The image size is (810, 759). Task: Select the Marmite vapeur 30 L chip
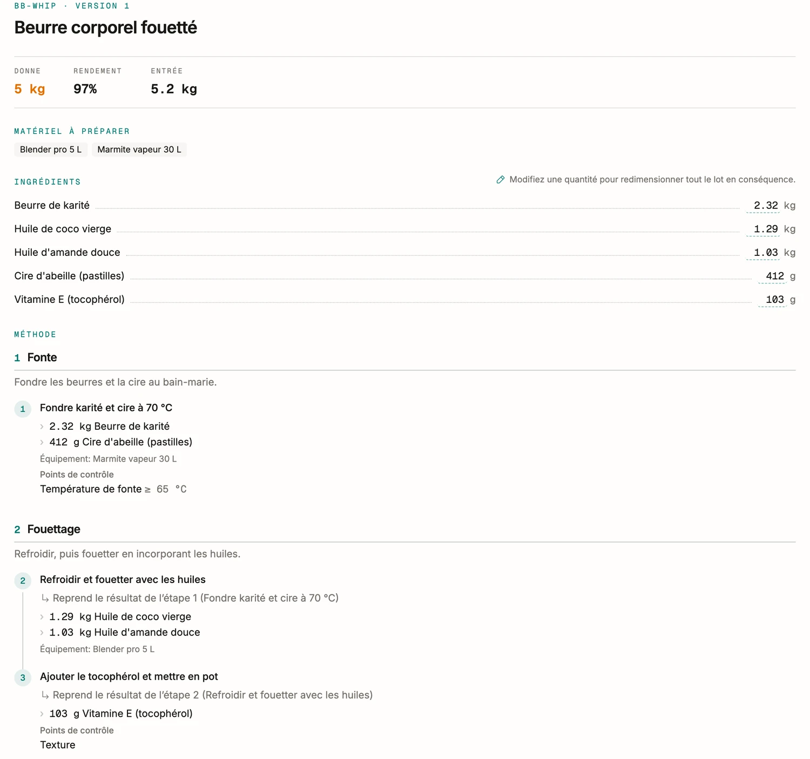(139, 150)
